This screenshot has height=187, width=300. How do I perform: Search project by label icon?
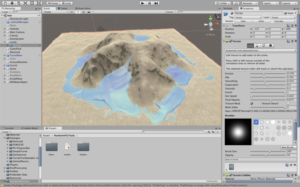[213, 132]
